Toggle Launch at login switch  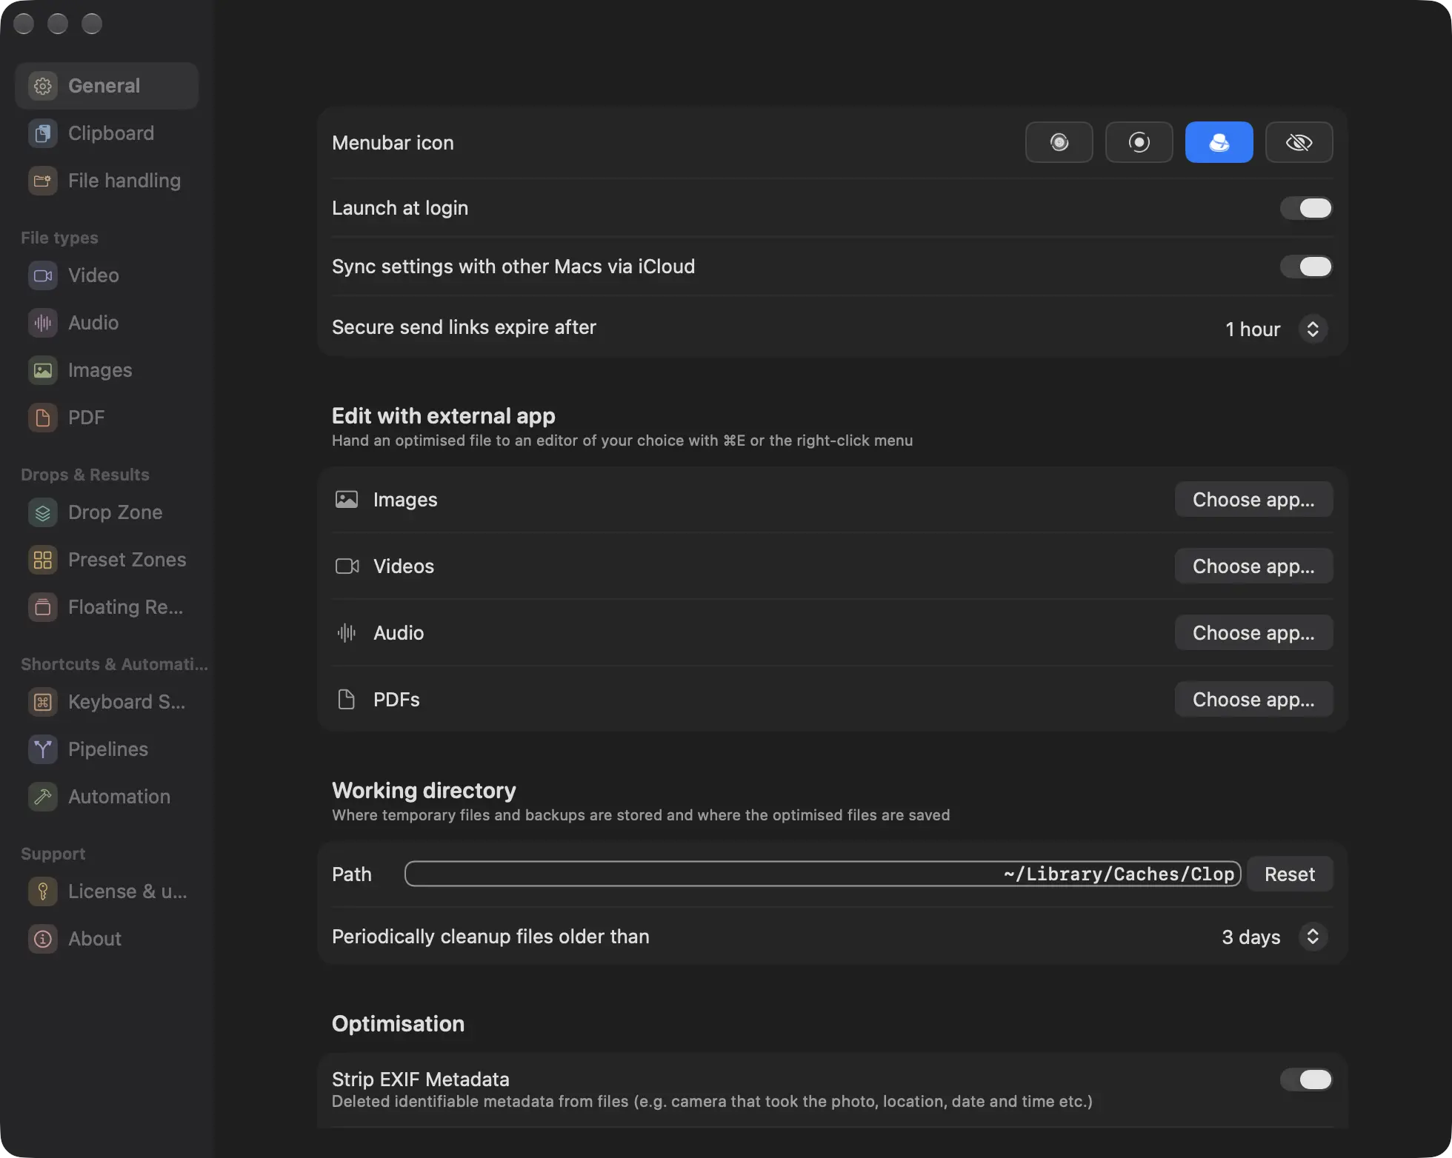[x=1307, y=208]
